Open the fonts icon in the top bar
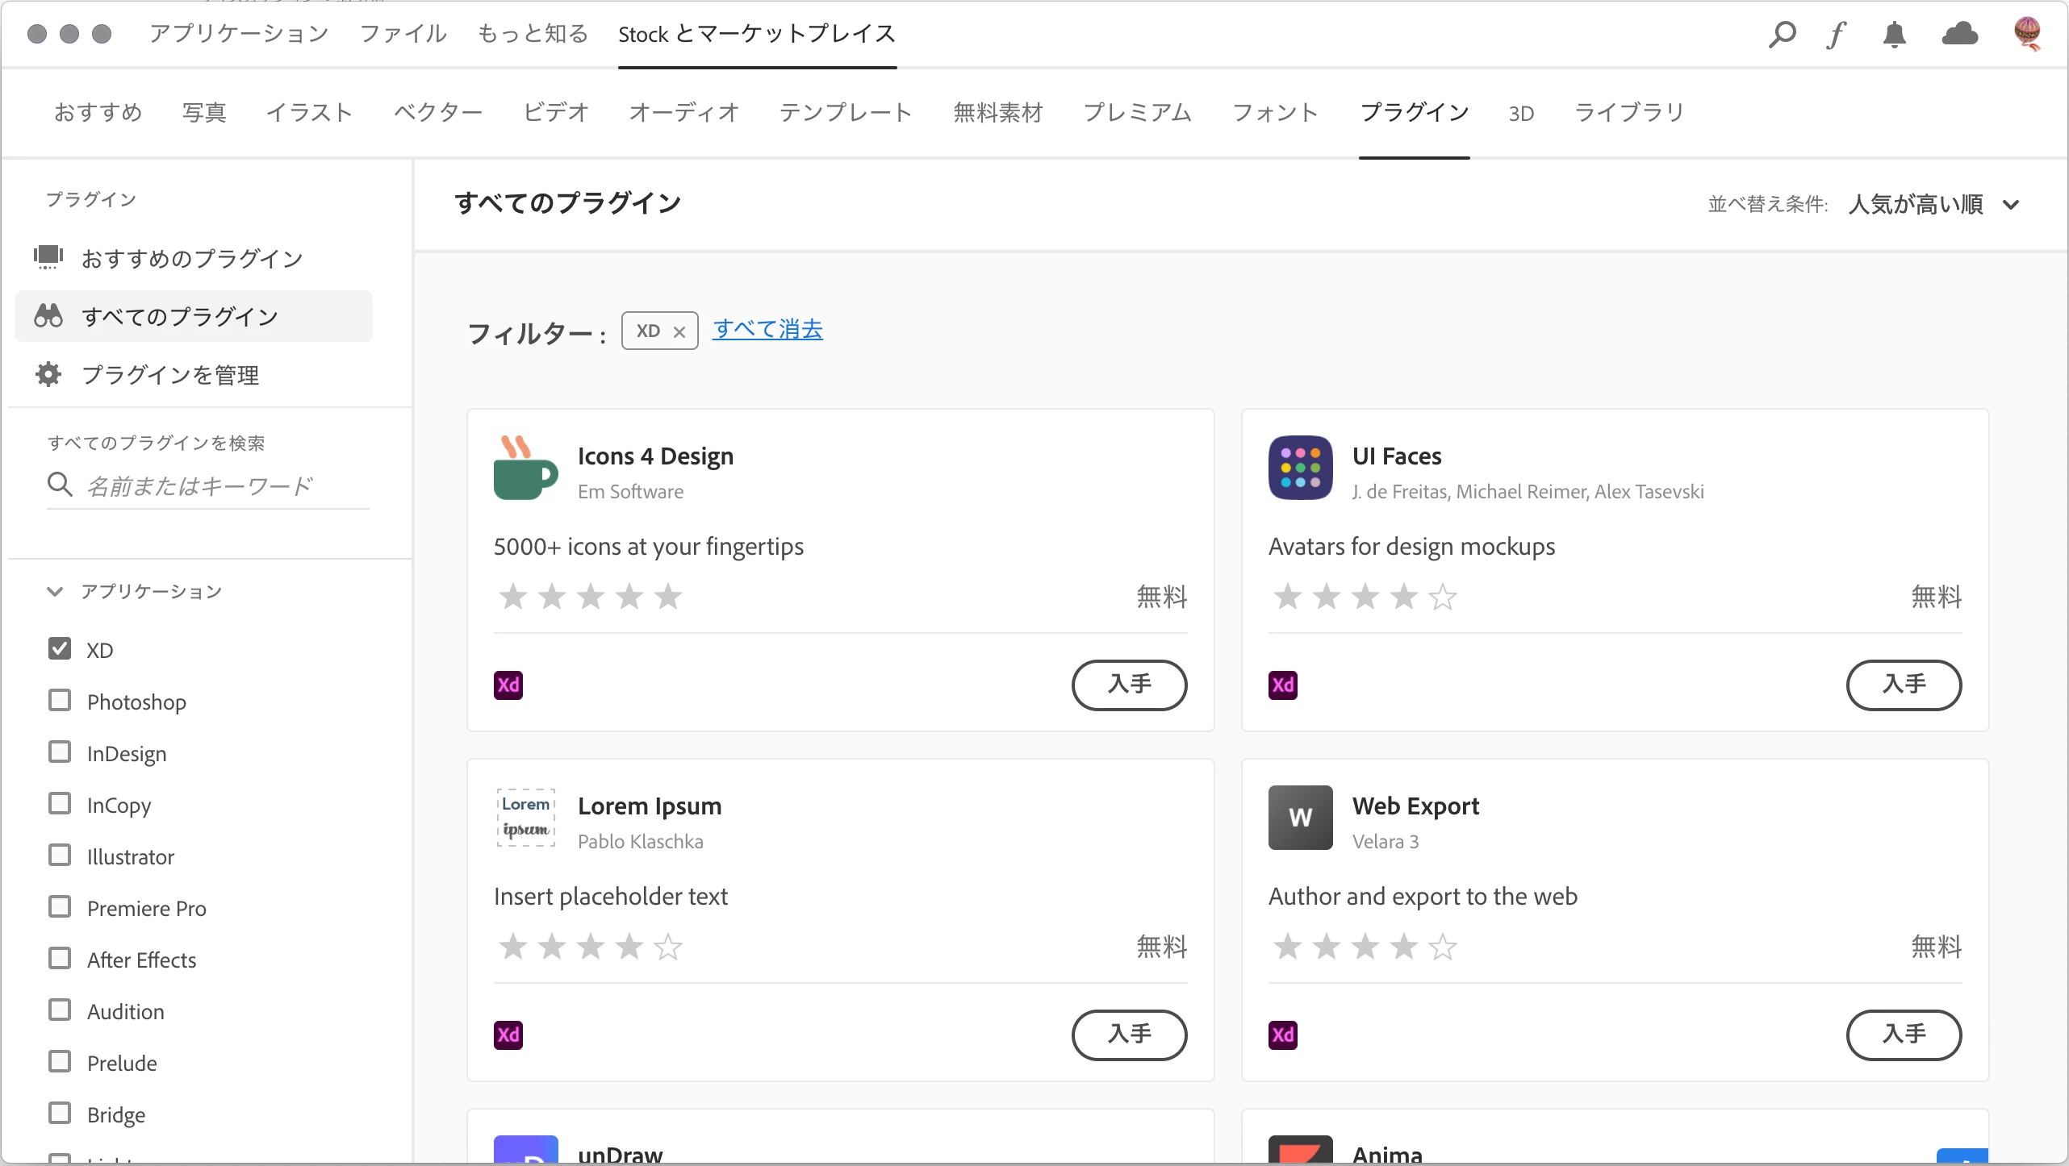 (x=1837, y=34)
